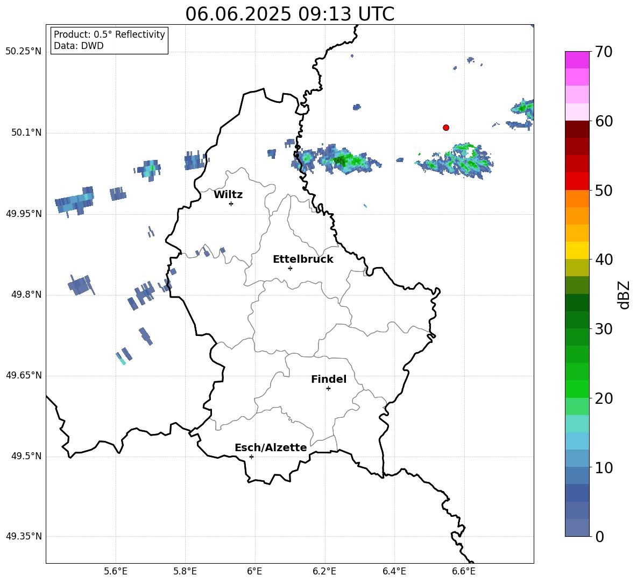Click the 5.8°E longitude label

click(185, 571)
